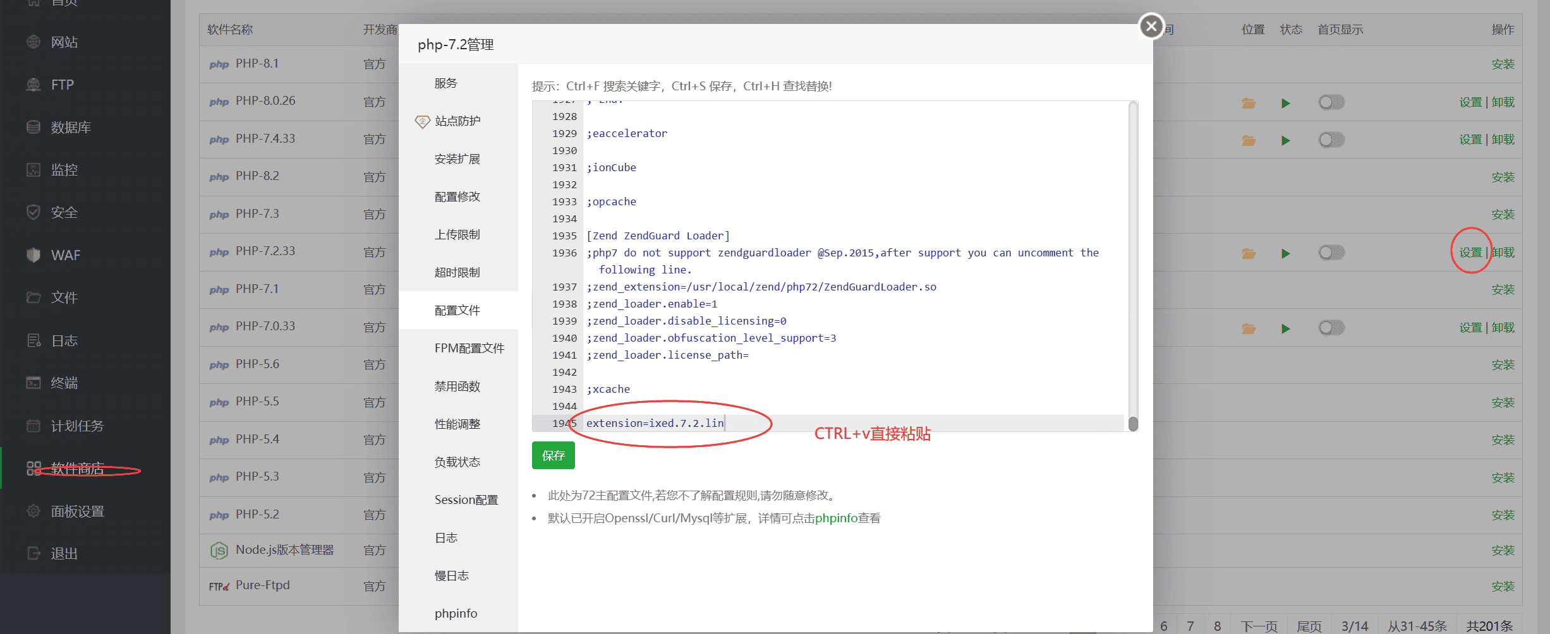The height and width of the screenshot is (634, 1550).
Task: Click 安装 for PHP-8.1
Action: 1503,64
